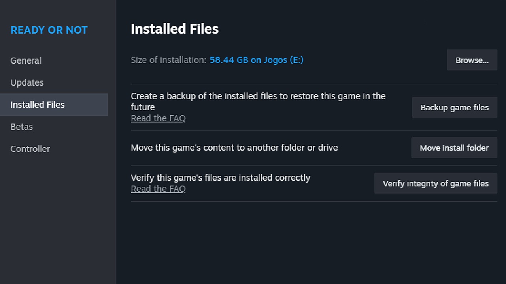Switch to the General settings tab
Screen dimensions: 506x284
pyautogui.click(x=26, y=60)
